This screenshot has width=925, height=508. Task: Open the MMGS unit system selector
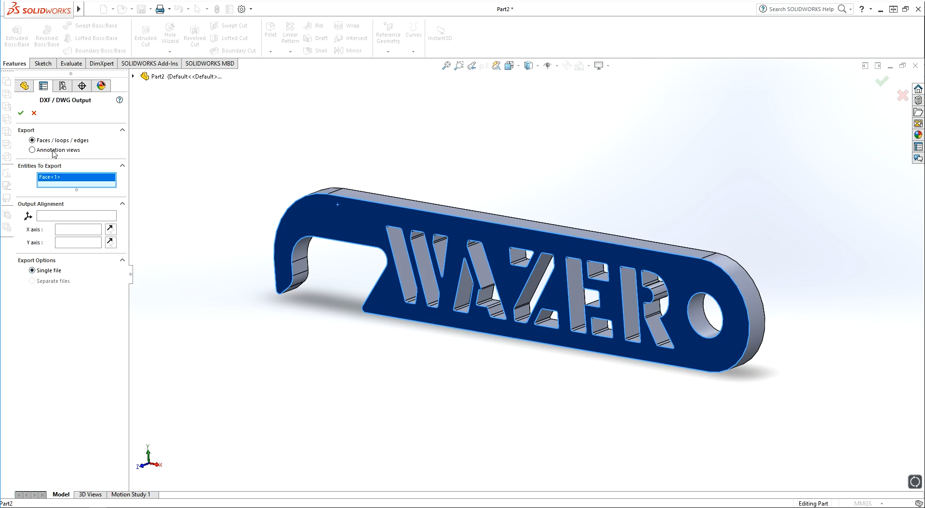pos(868,504)
